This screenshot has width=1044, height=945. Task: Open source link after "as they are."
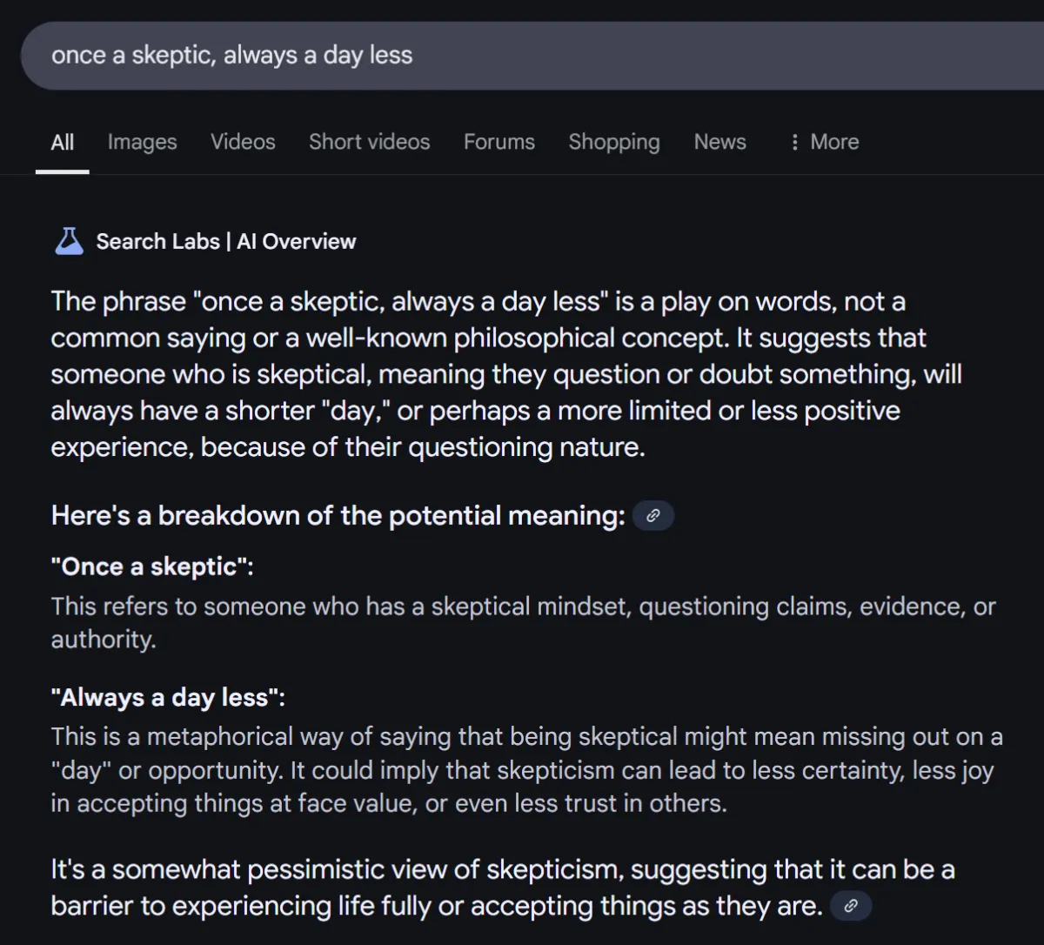(x=851, y=906)
